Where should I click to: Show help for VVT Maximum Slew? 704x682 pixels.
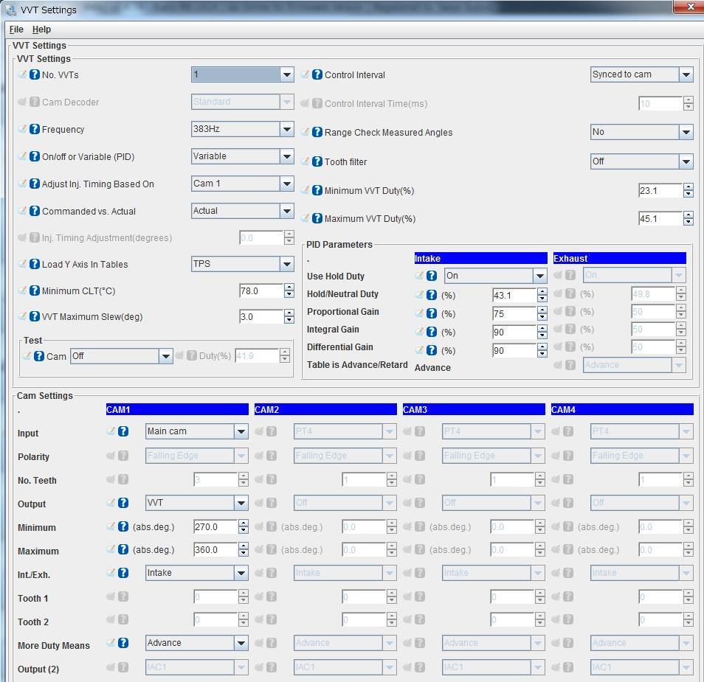pos(35,316)
